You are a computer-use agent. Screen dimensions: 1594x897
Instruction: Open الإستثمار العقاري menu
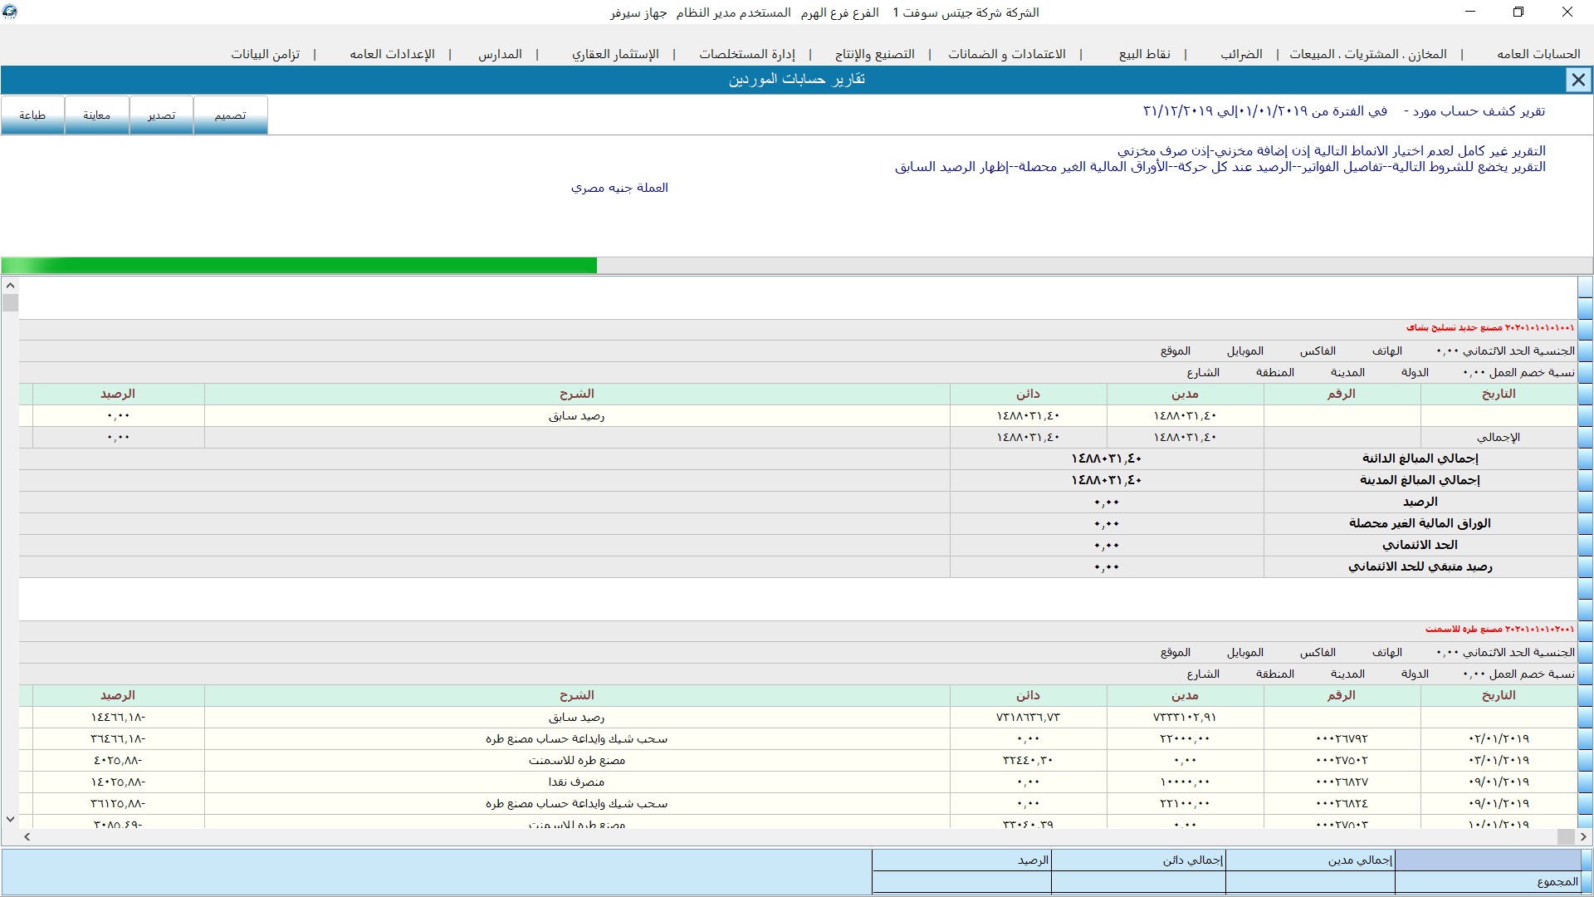point(615,54)
